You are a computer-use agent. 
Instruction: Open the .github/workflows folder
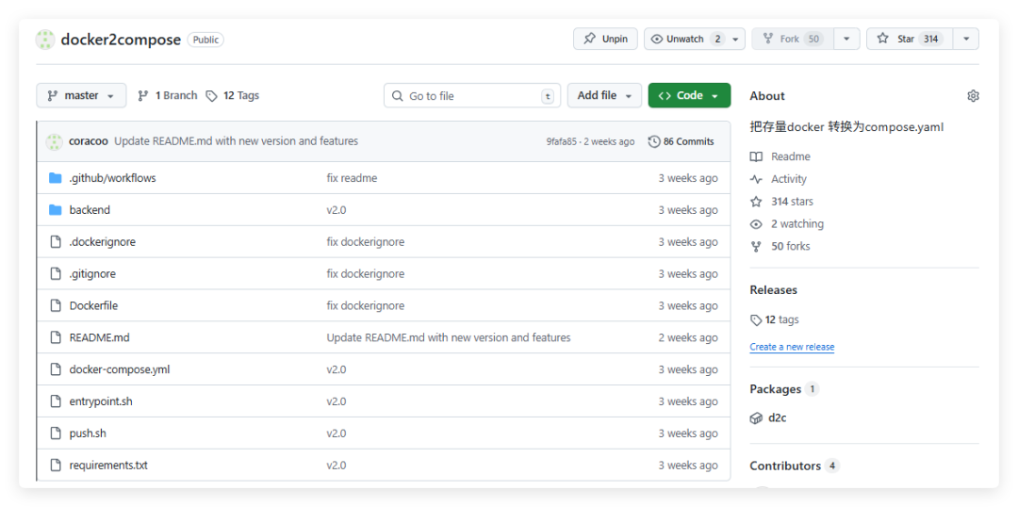tap(112, 178)
